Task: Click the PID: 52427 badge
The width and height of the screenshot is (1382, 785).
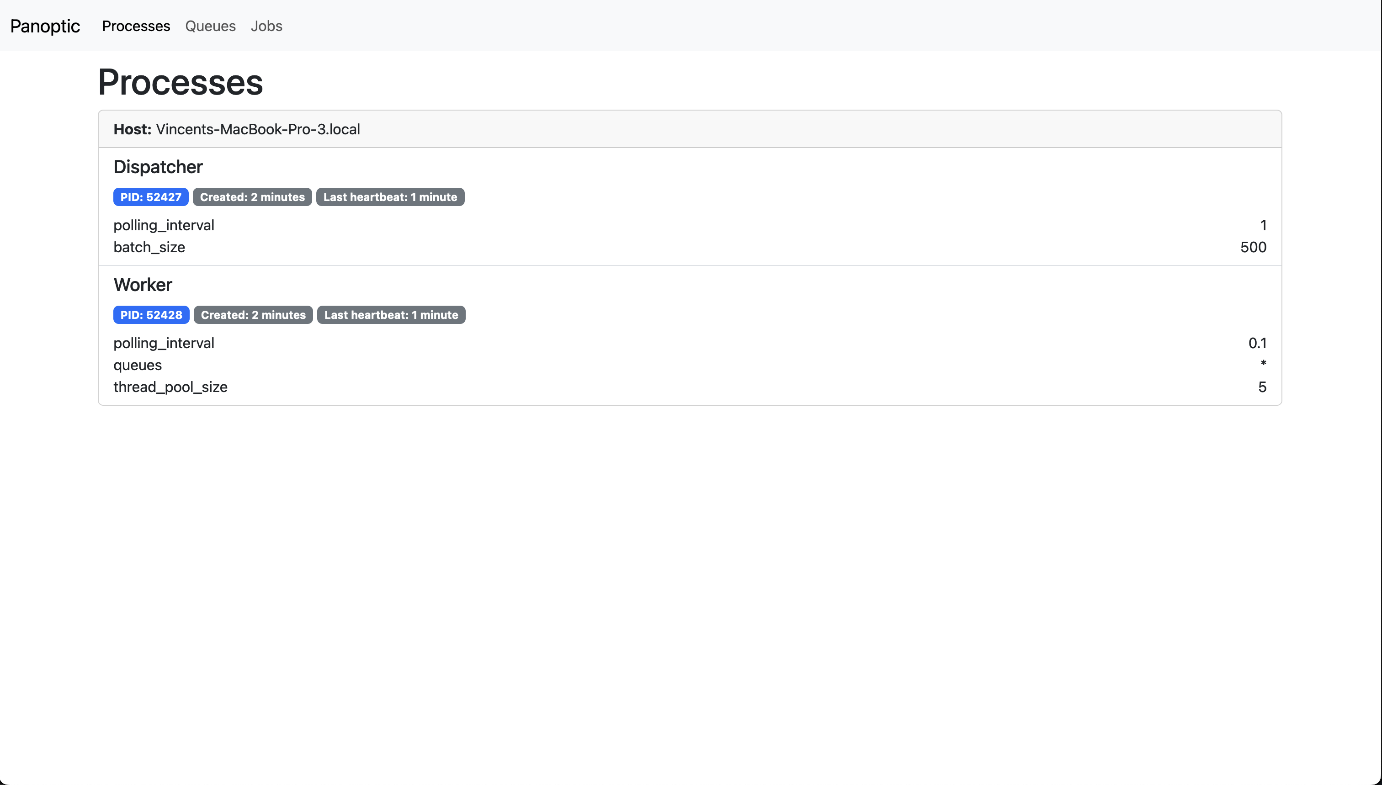Action: (x=150, y=197)
